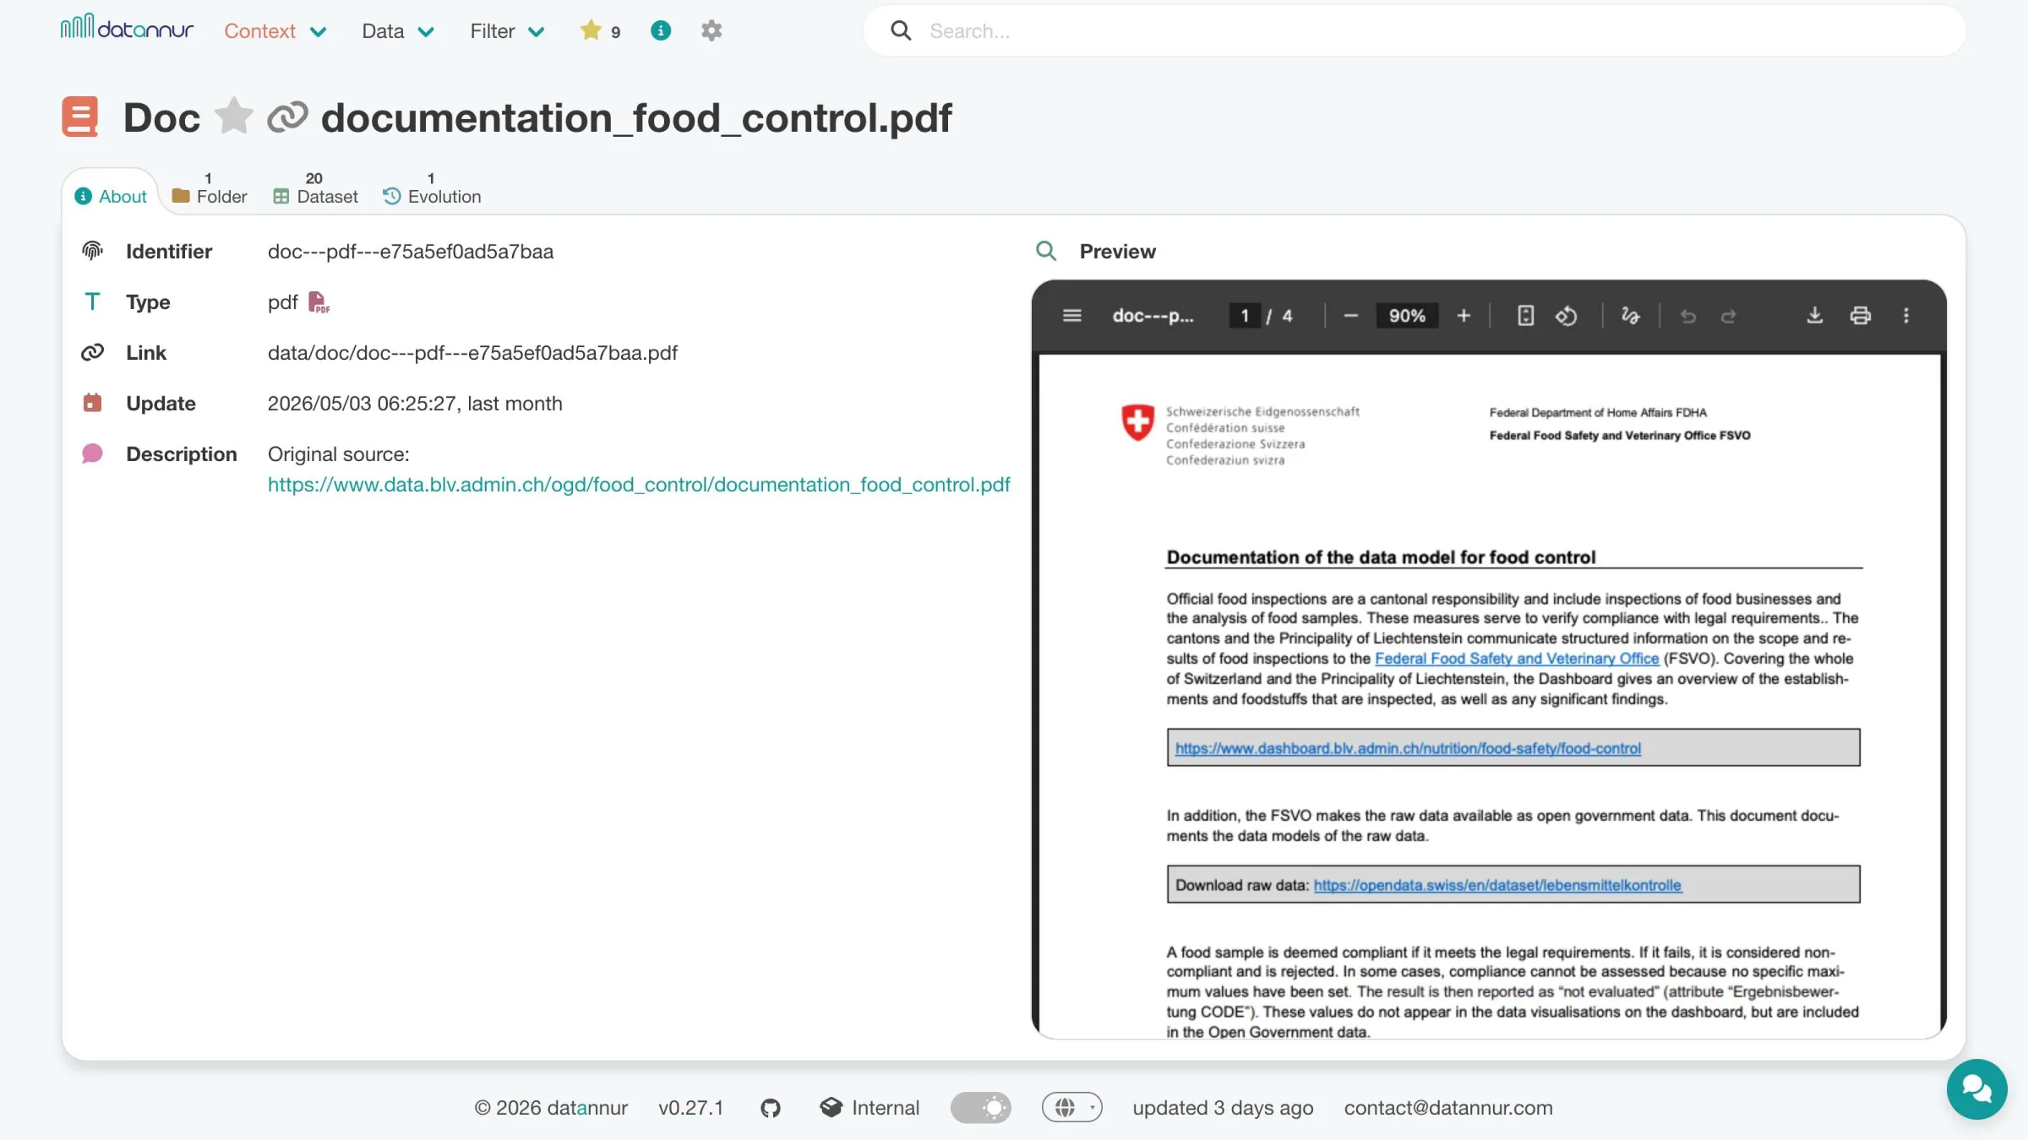Rotate the PDF page counterclockwise
Viewport: 2028px width, 1140px height.
tap(1566, 316)
